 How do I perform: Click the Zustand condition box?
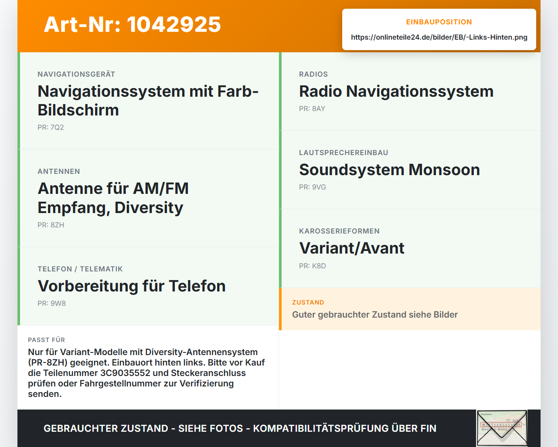(410, 309)
